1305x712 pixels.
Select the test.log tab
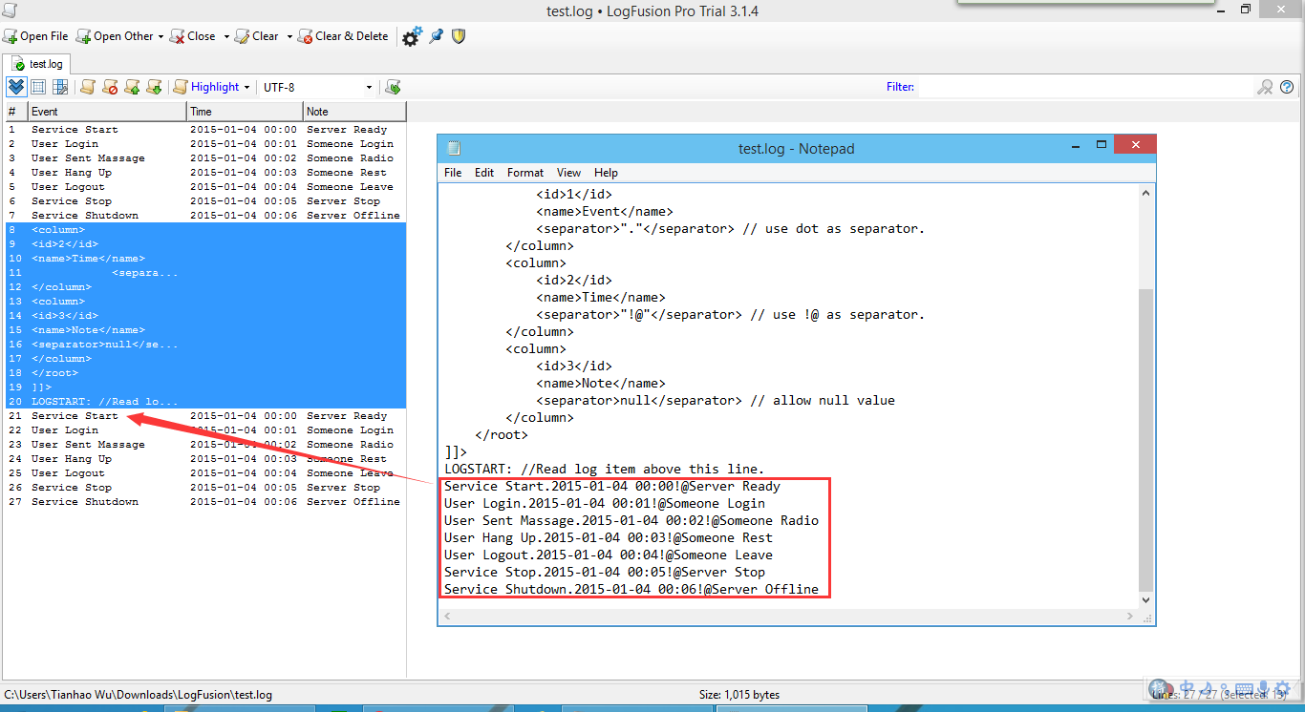38,64
